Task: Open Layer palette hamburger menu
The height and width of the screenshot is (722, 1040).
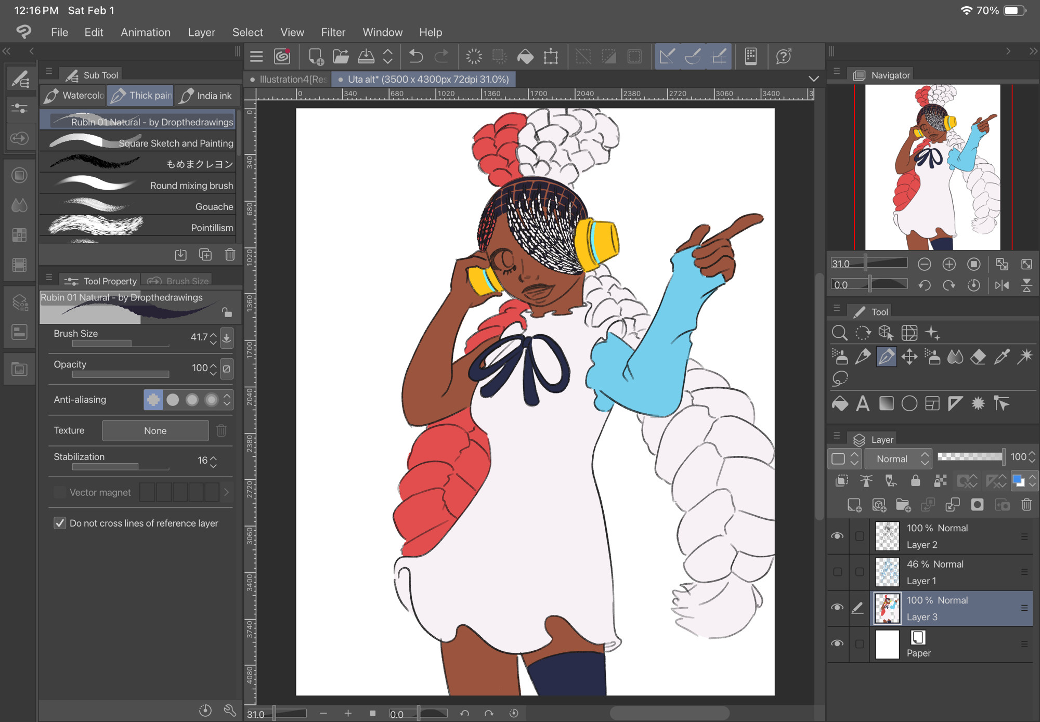Action: tap(837, 436)
